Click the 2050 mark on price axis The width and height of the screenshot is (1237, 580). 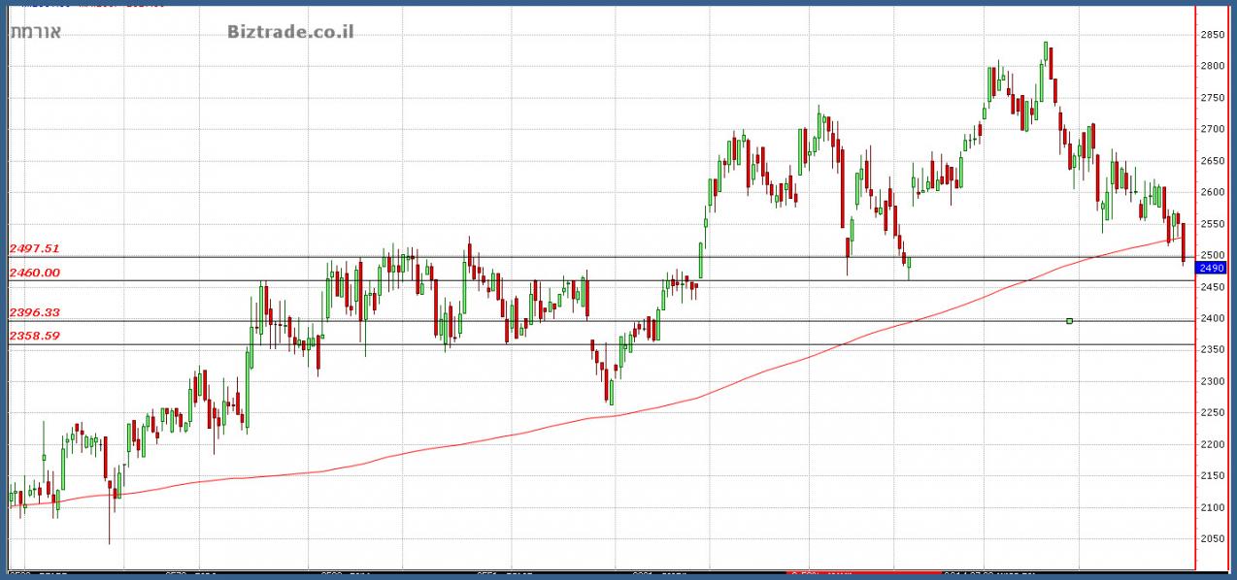(1212, 539)
